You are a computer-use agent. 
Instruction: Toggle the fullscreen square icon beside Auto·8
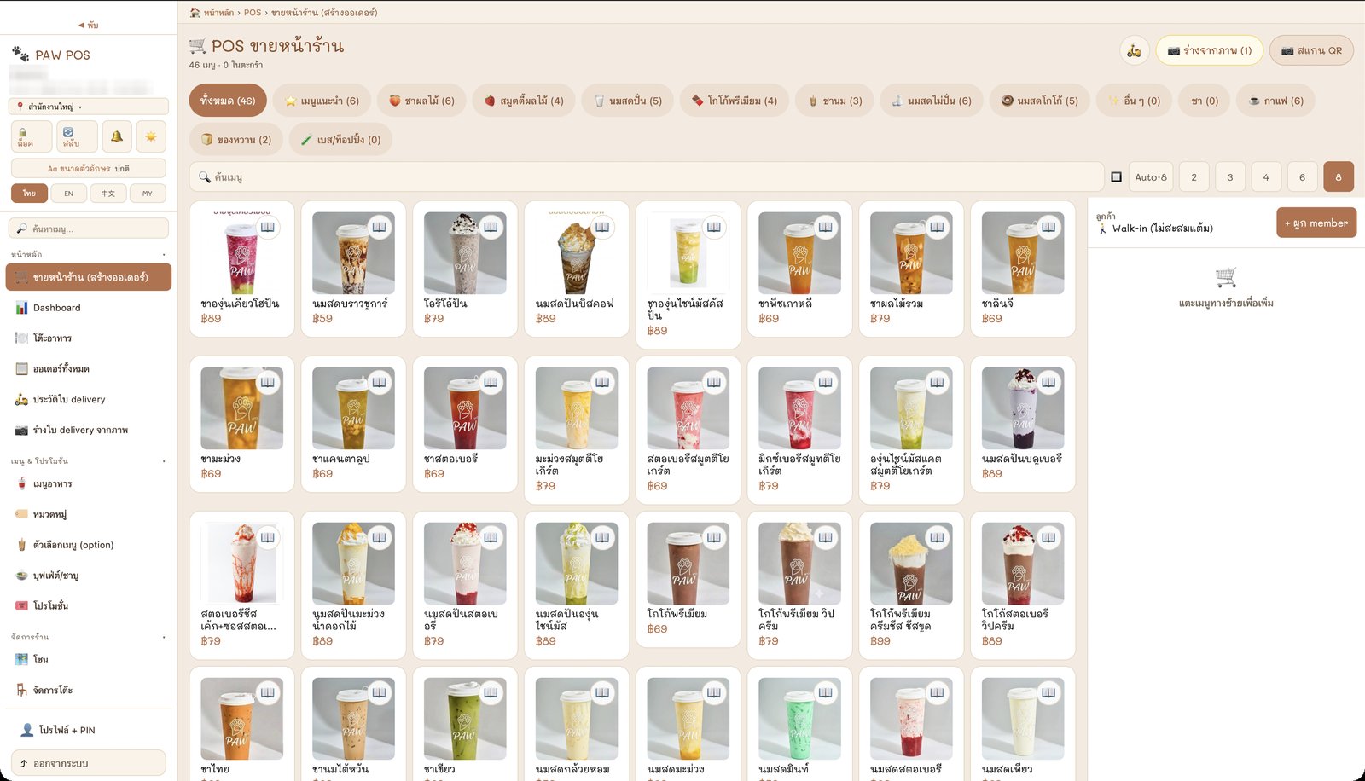1116,176
